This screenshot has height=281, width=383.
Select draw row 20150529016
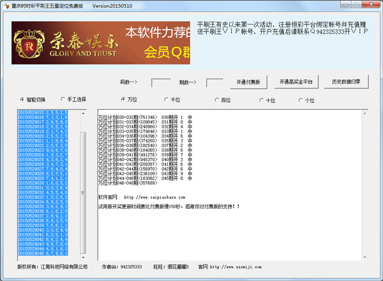[43, 118]
